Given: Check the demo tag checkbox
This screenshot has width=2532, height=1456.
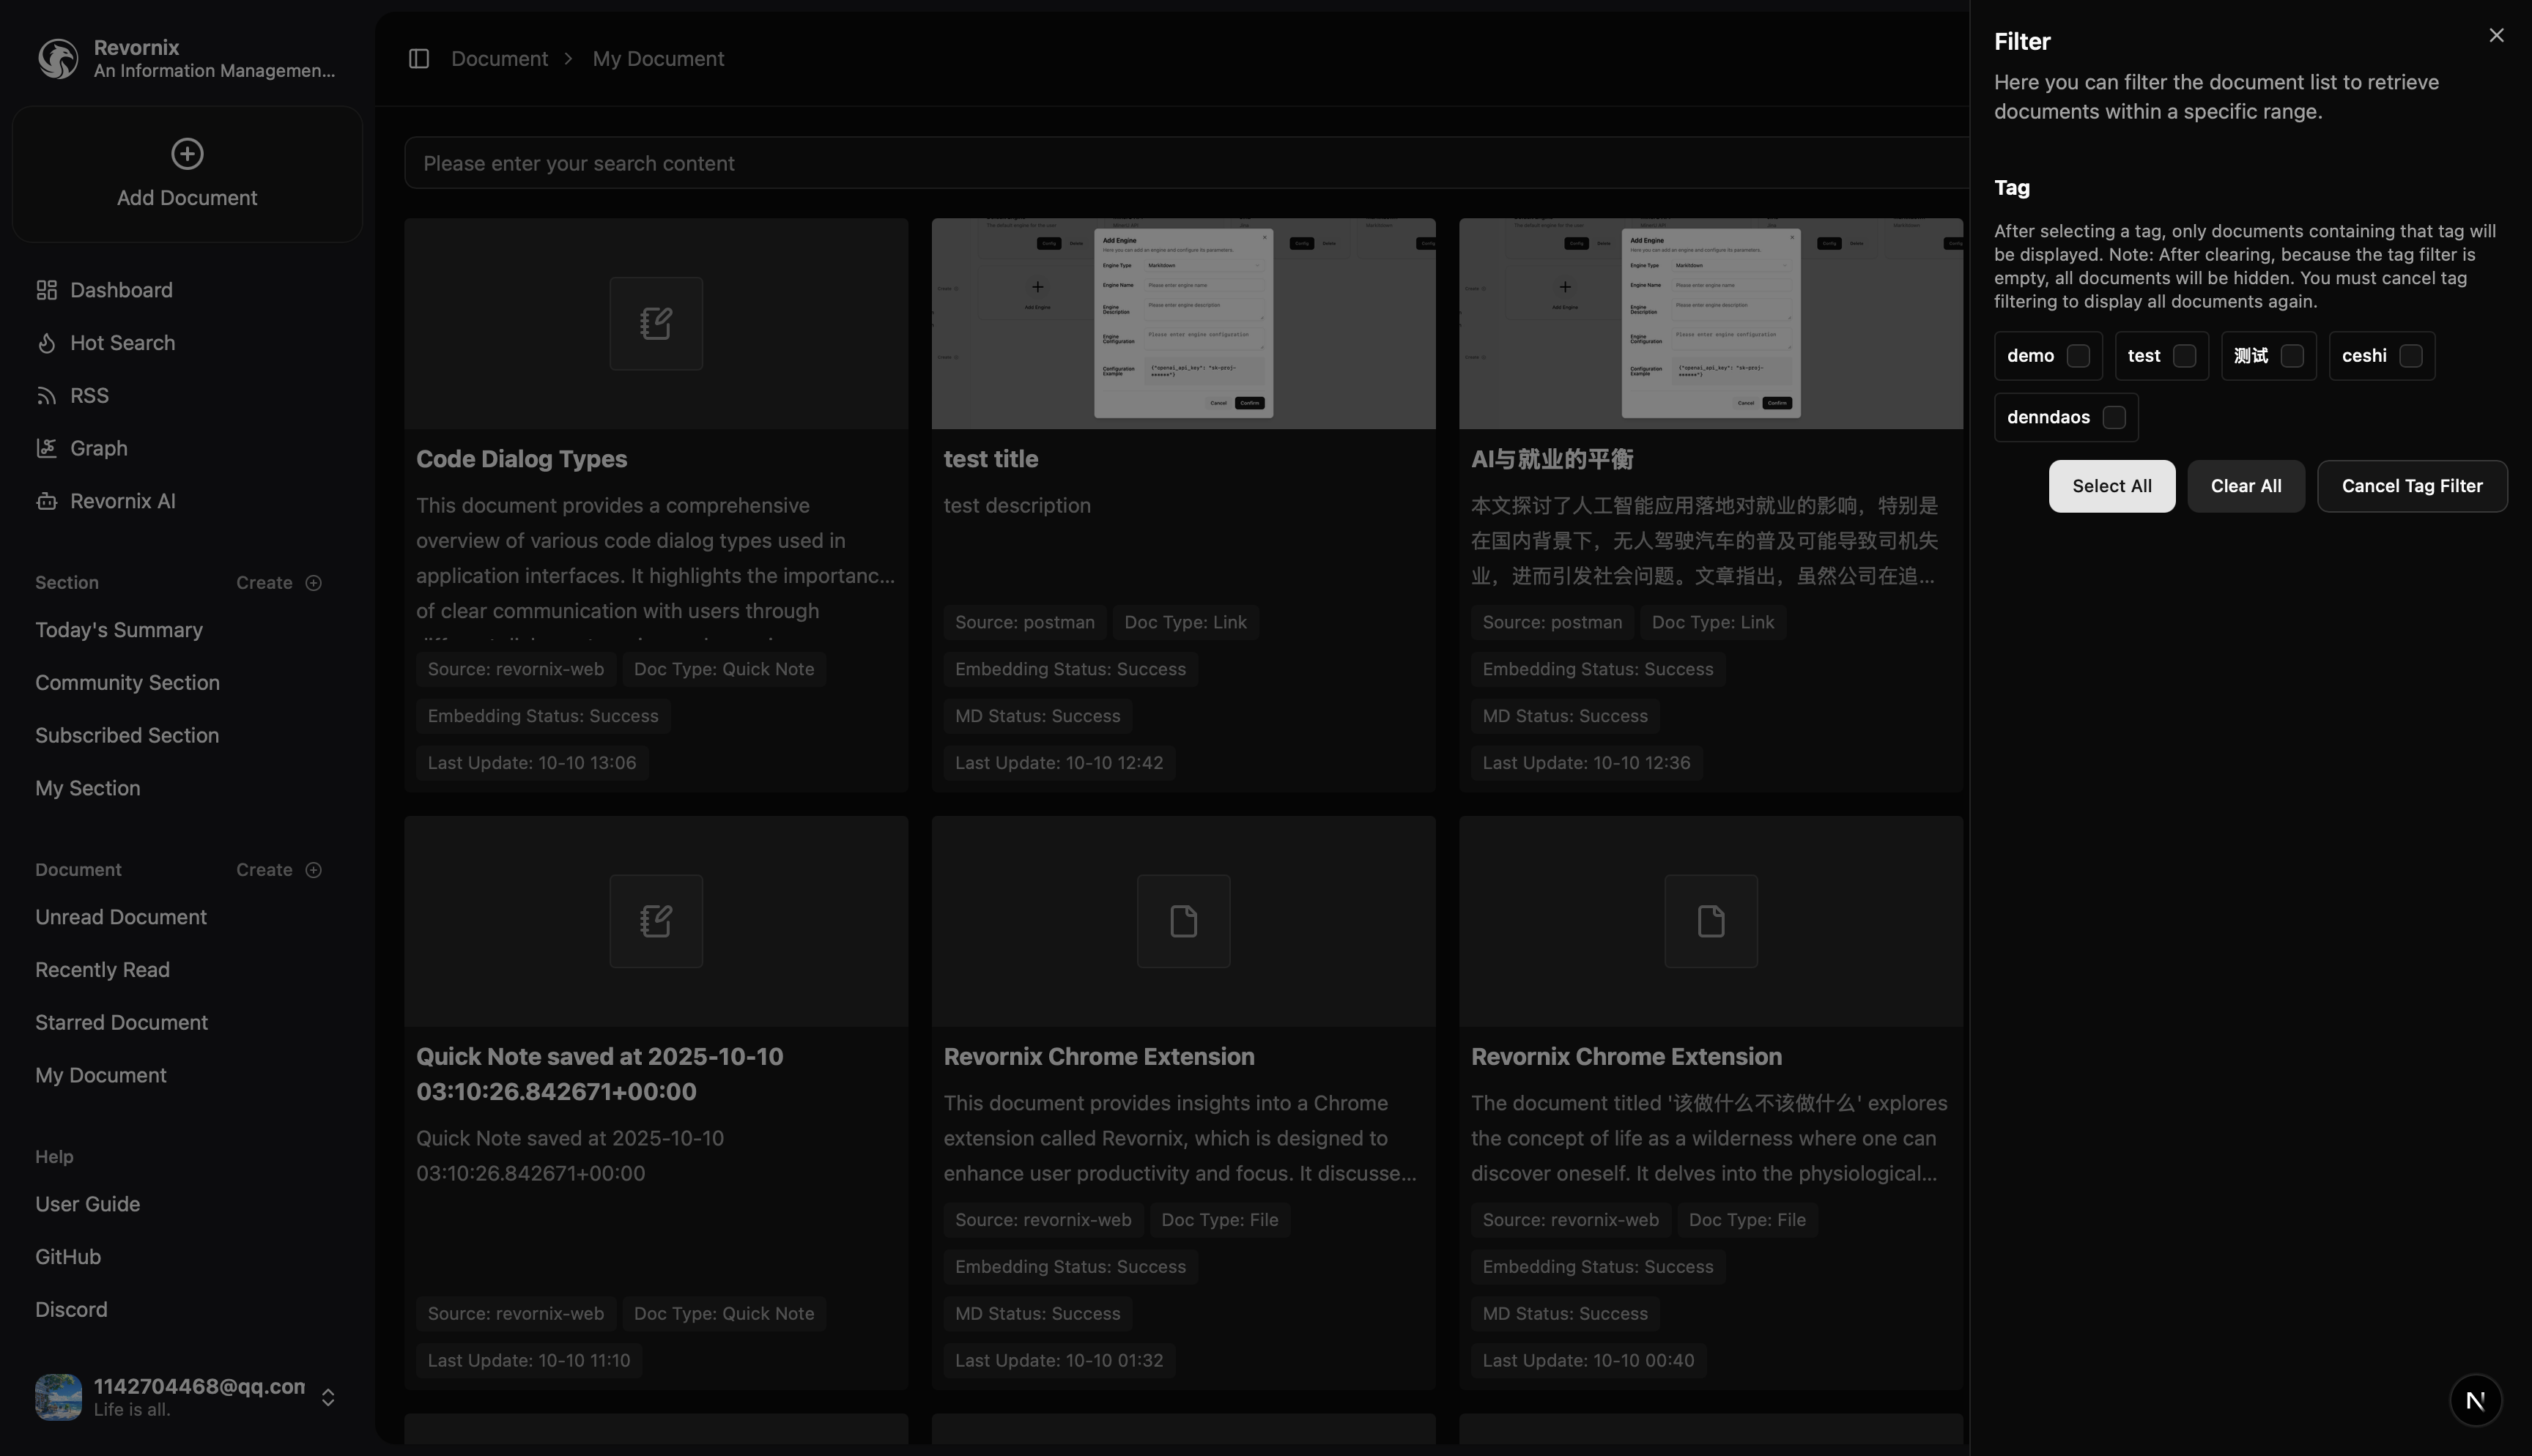Looking at the screenshot, I should click(x=2078, y=356).
